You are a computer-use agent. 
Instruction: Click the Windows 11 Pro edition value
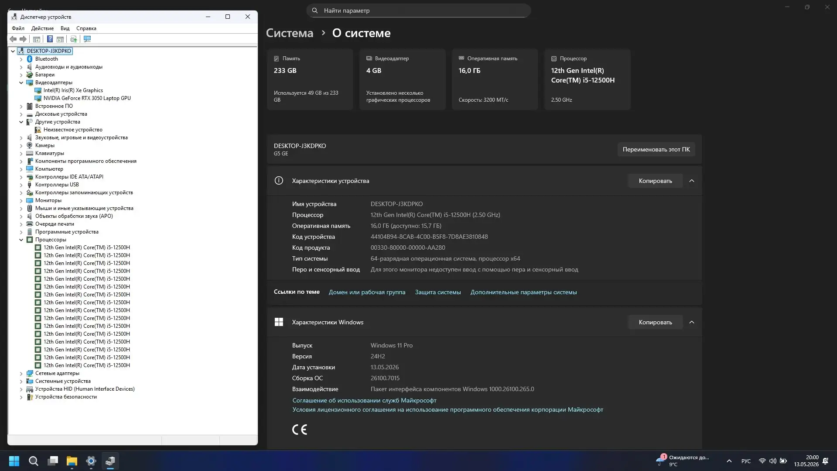coord(392,345)
